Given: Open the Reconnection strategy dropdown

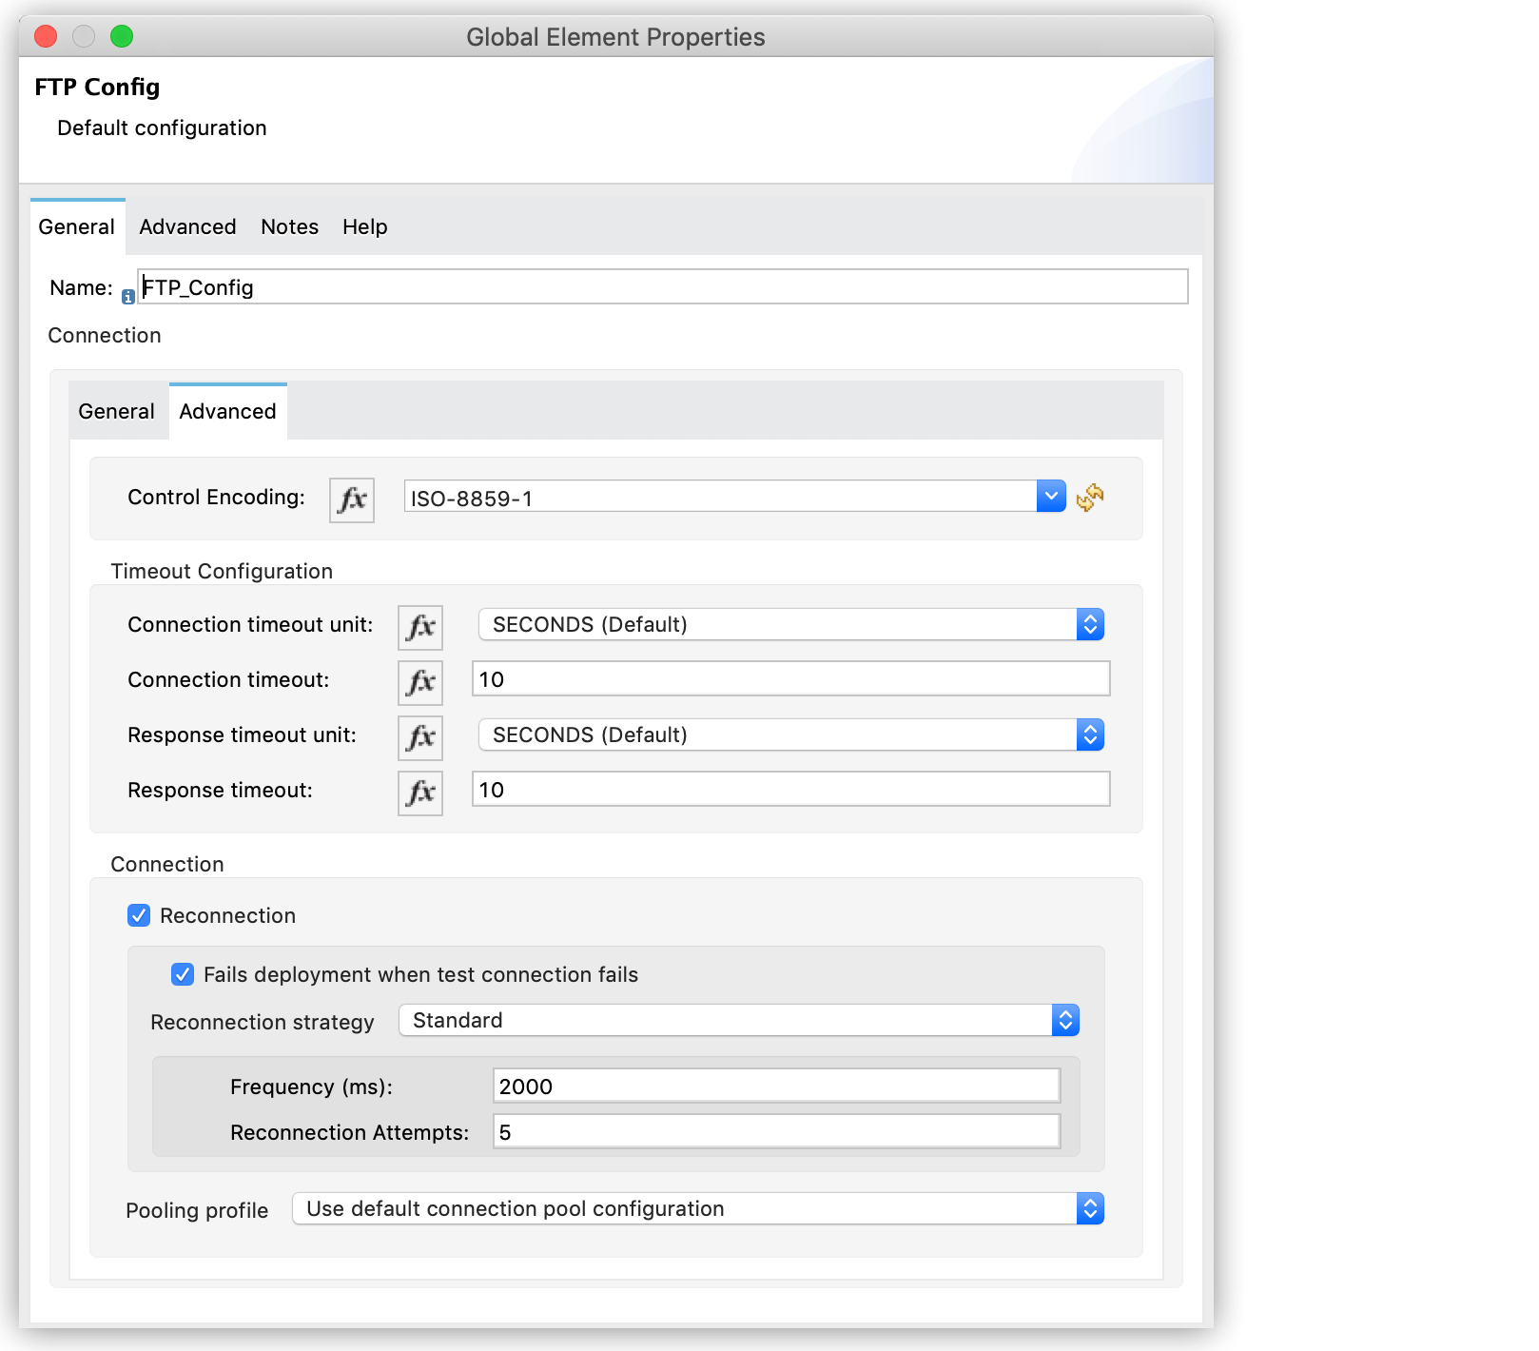Looking at the screenshot, I should click(1066, 1020).
